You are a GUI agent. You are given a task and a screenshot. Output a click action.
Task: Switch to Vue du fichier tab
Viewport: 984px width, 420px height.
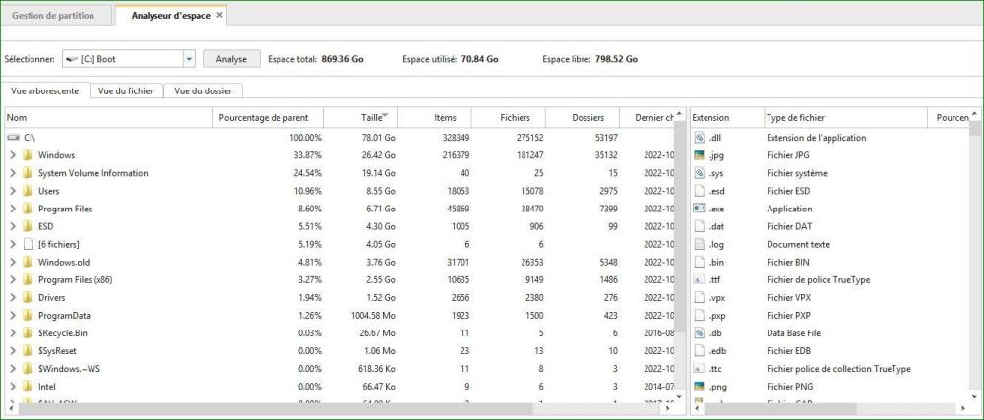coord(125,90)
